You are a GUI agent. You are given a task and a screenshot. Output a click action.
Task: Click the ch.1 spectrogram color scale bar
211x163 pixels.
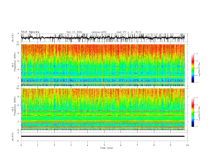point(193,68)
